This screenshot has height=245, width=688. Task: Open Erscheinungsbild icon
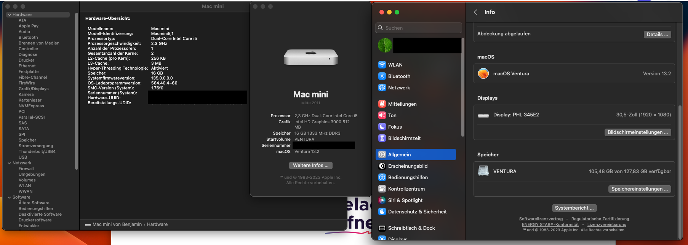pos(382,166)
